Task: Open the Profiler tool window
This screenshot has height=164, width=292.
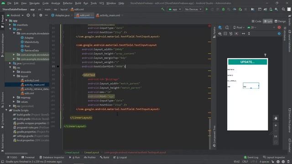Action: pos(90,157)
